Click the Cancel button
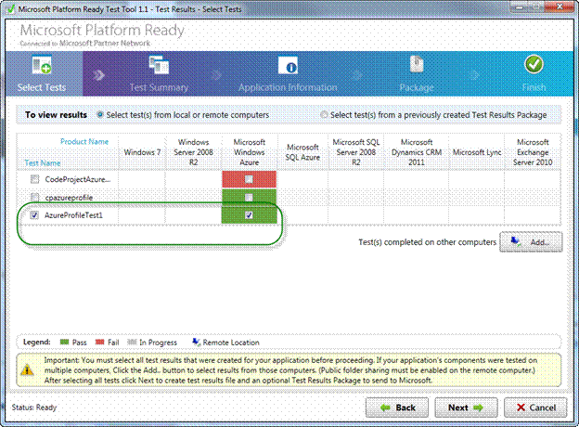Screen dimensions: 579x427 535,408
